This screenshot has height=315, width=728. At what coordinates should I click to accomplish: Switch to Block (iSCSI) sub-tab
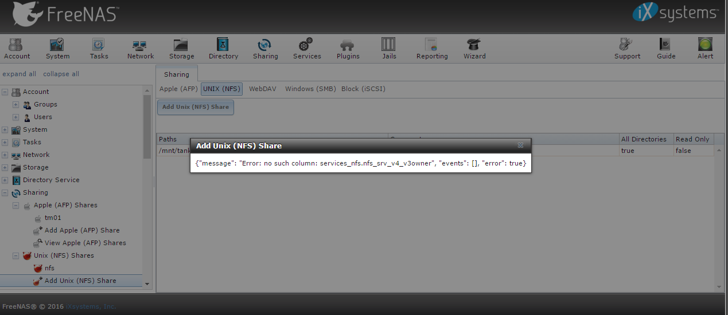coord(363,89)
